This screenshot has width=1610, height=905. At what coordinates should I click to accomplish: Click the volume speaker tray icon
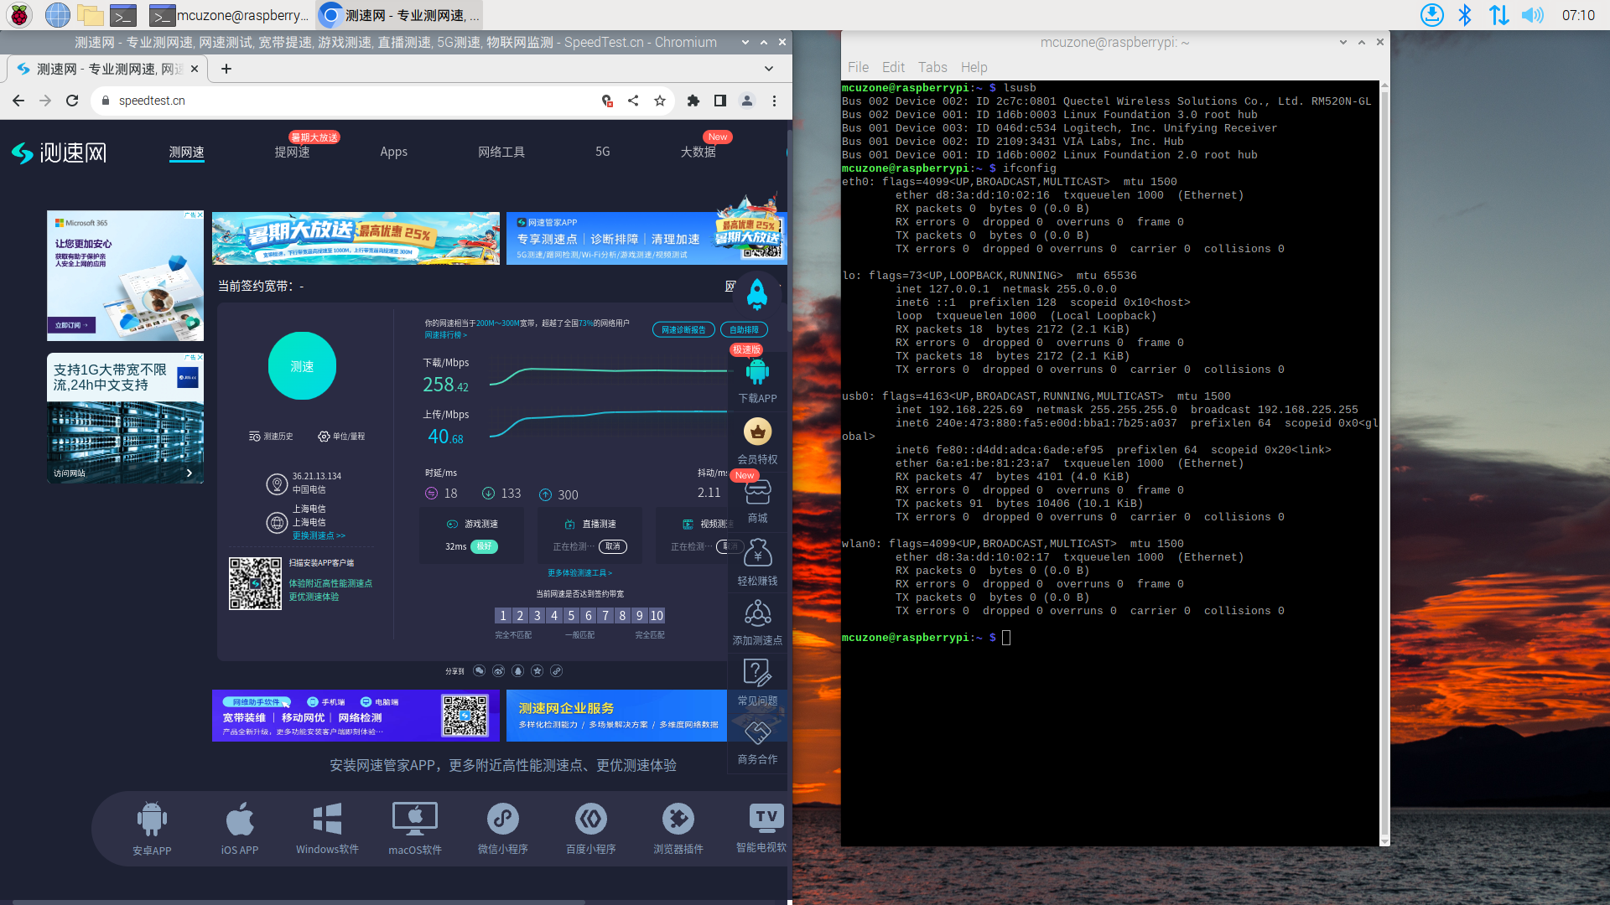click(1532, 15)
